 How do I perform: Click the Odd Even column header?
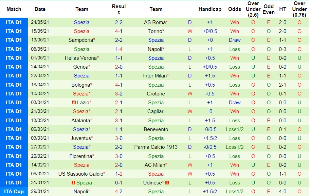point(269,9)
